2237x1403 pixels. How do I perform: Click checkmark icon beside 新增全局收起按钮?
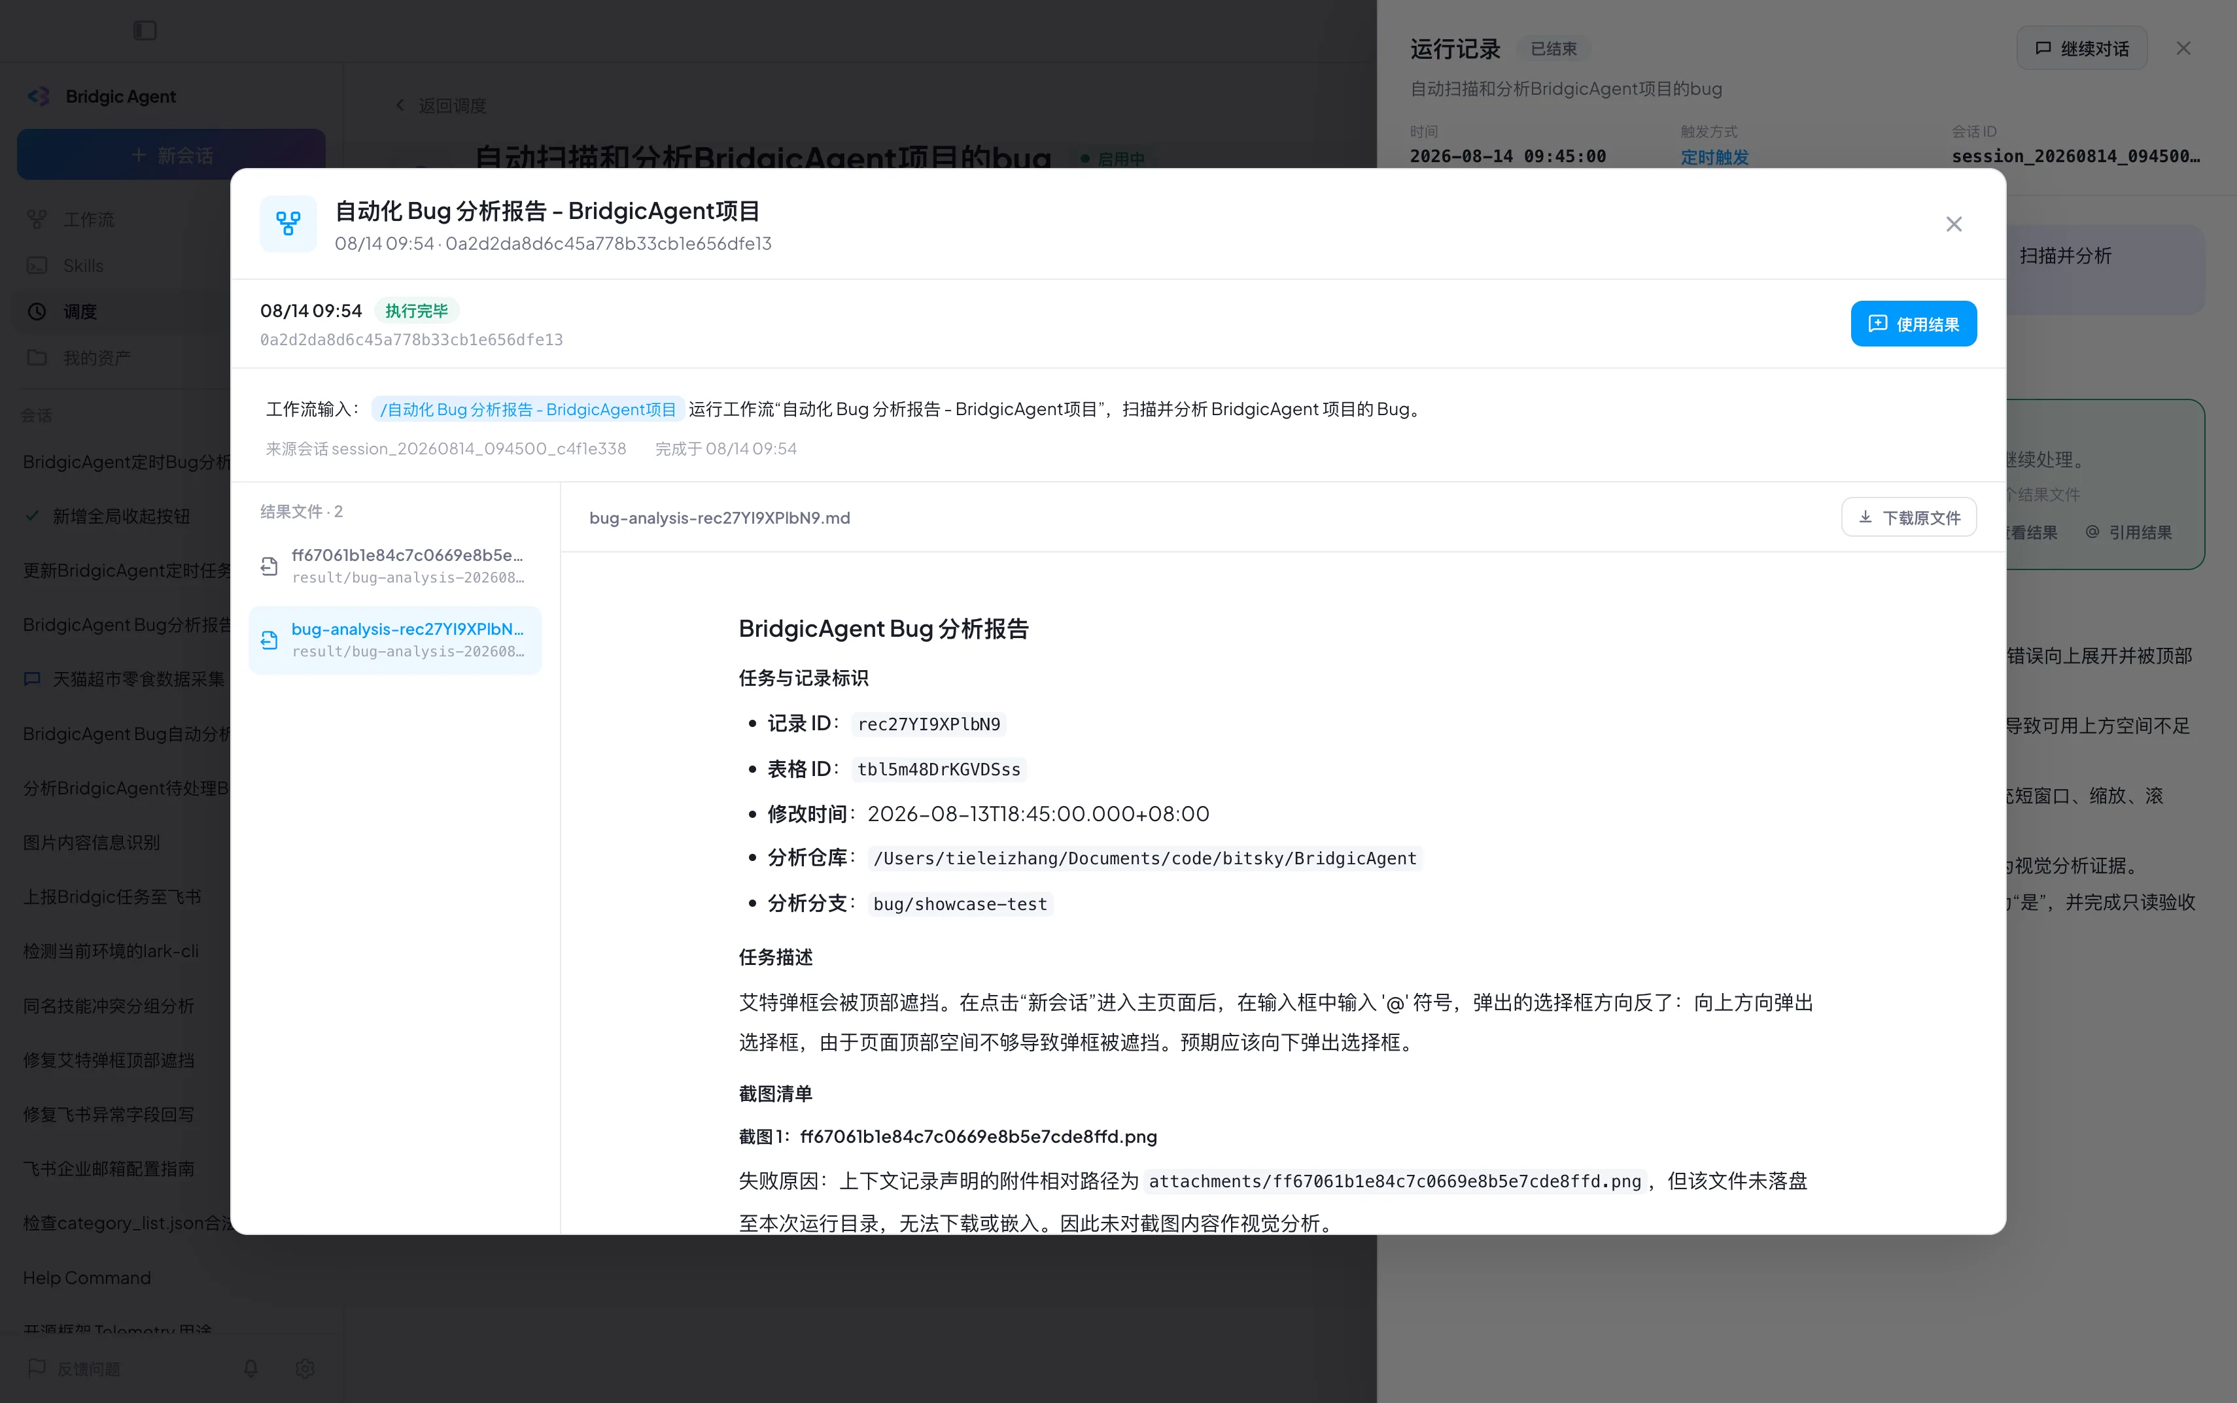pyautogui.click(x=33, y=515)
